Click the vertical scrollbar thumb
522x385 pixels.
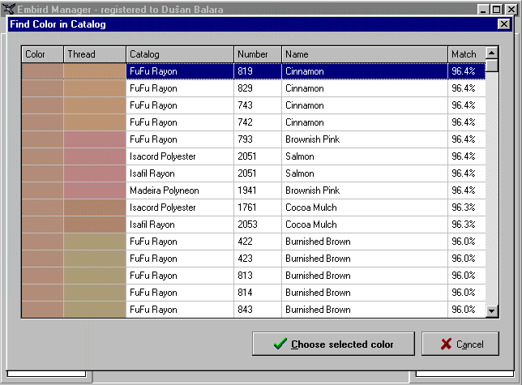coord(492,65)
